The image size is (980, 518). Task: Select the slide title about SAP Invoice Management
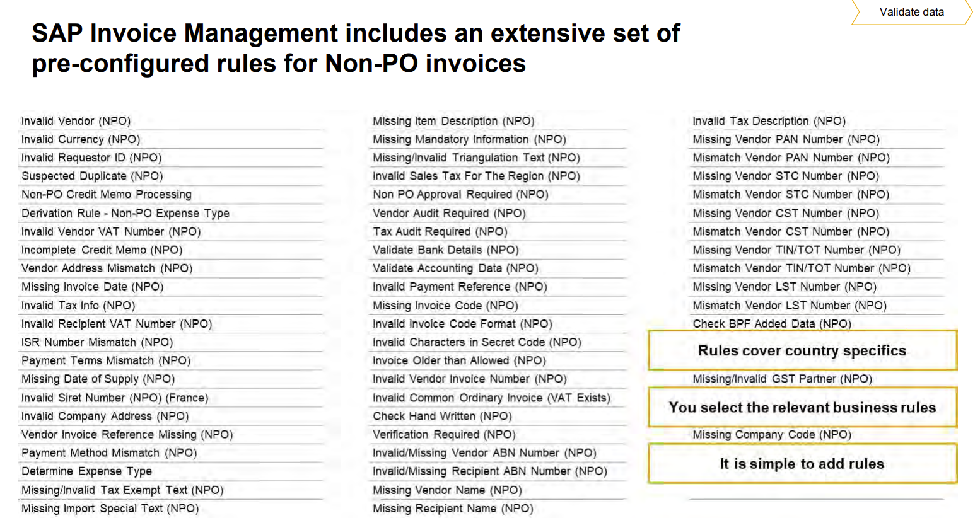coord(356,48)
